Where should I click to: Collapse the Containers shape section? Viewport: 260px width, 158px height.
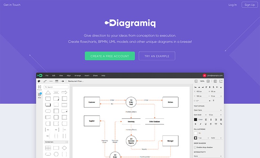(67, 142)
